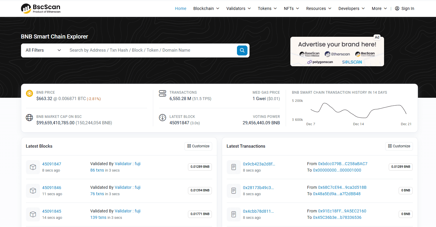Click cube icon for block 45091846
The image size is (436, 227).
[33, 191]
